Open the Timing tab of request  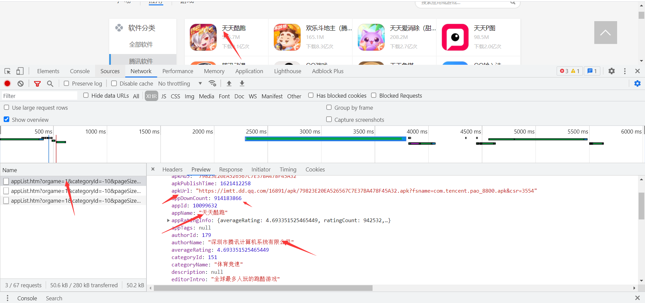click(288, 169)
